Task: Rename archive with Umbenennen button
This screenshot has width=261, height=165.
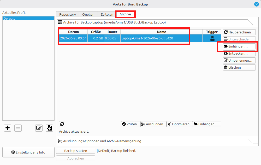Action: pyautogui.click(x=239, y=60)
